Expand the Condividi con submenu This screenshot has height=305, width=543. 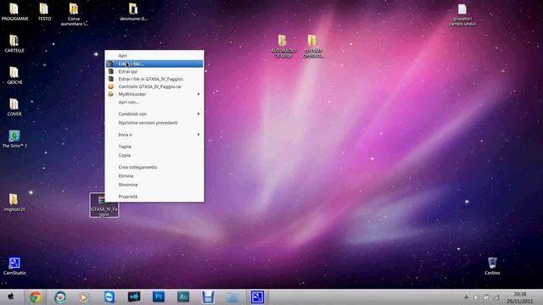click(154, 114)
